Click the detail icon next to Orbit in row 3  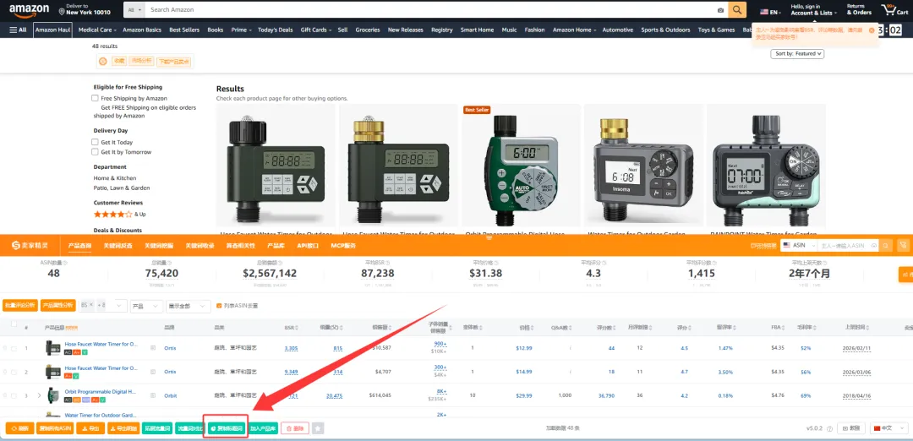(x=153, y=395)
